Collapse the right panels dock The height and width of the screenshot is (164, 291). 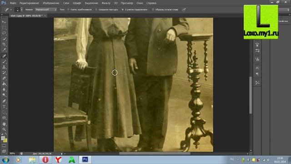[x=289, y=15]
